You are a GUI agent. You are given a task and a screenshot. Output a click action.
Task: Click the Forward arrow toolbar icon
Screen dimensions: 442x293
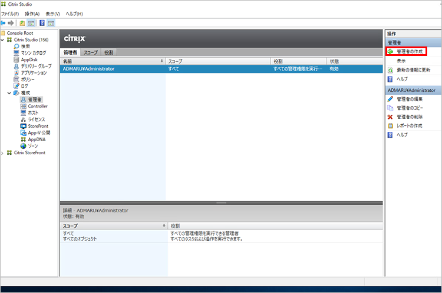click(x=11, y=23)
